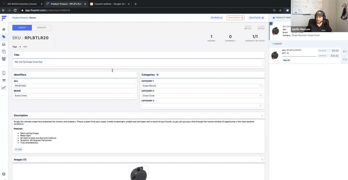Click the variant source count icon
This screenshot has height=180, width=348.
344,51
